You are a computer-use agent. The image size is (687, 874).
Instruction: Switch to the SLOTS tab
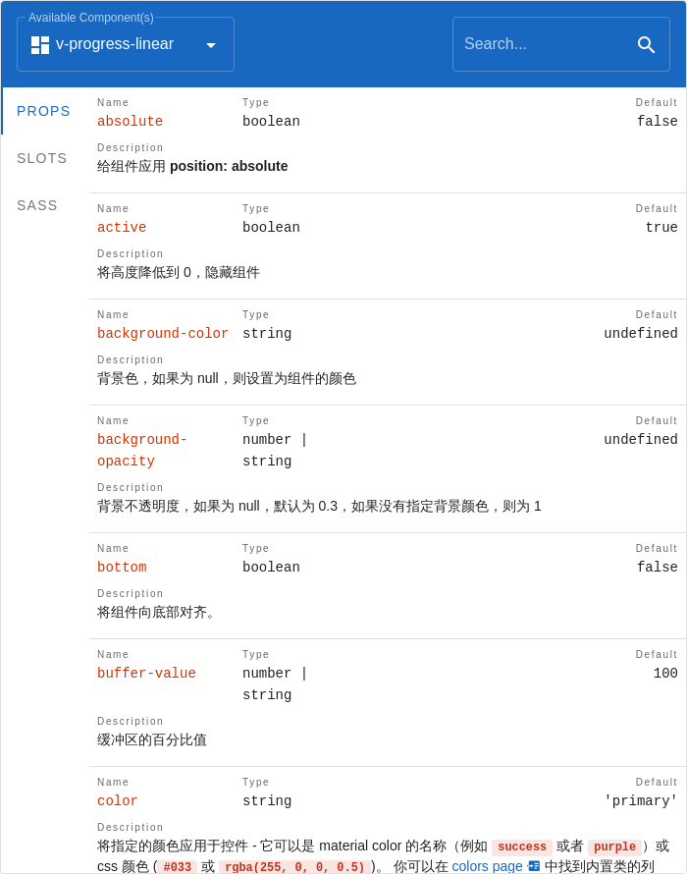(41, 158)
